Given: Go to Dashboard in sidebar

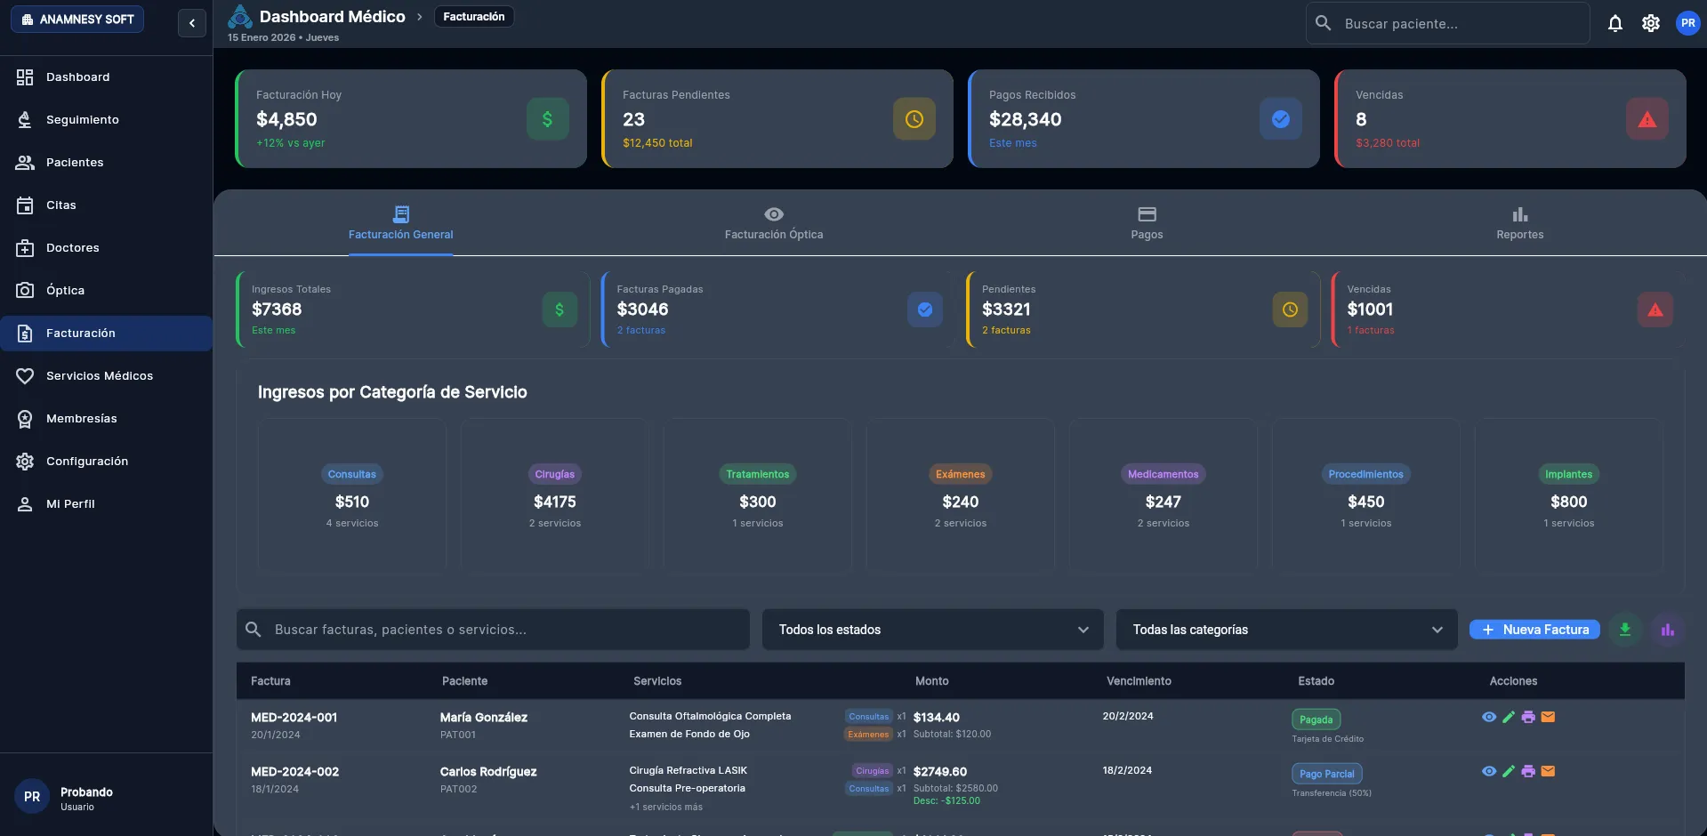Looking at the screenshot, I should point(106,77).
